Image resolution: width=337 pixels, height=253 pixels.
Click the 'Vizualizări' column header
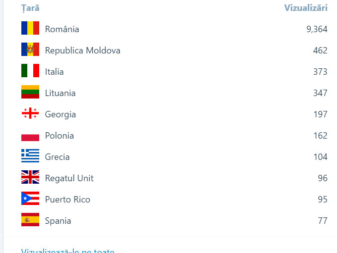click(306, 8)
